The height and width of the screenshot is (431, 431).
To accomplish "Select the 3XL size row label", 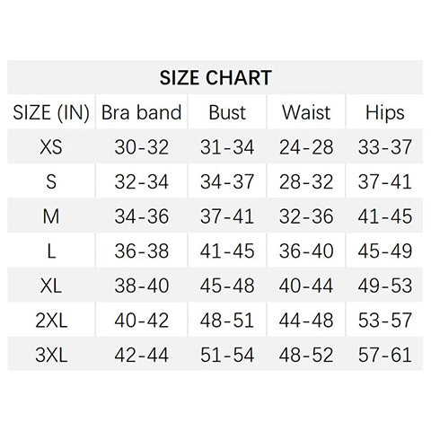I will click(x=51, y=355).
